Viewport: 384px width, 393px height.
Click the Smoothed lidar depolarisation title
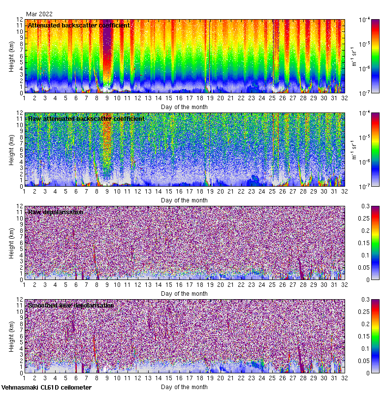(x=71, y=306)
